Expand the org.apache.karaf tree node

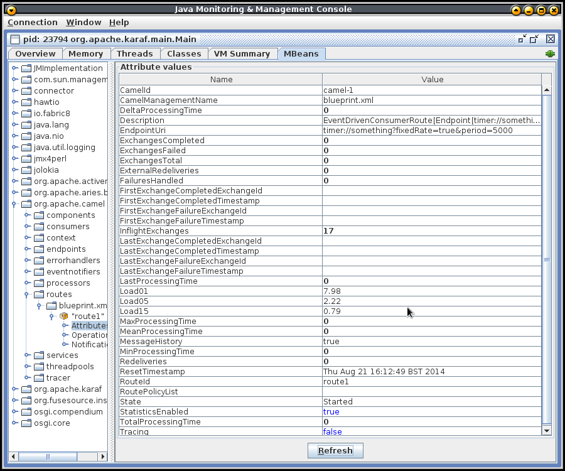coord(14,389)
